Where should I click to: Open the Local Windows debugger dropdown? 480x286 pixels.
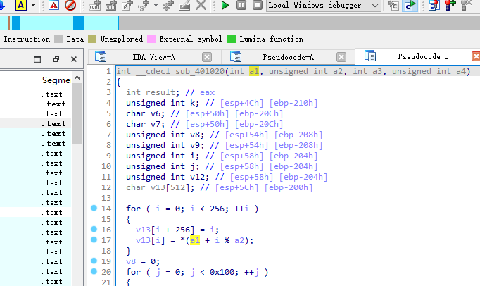pos(374,6)
